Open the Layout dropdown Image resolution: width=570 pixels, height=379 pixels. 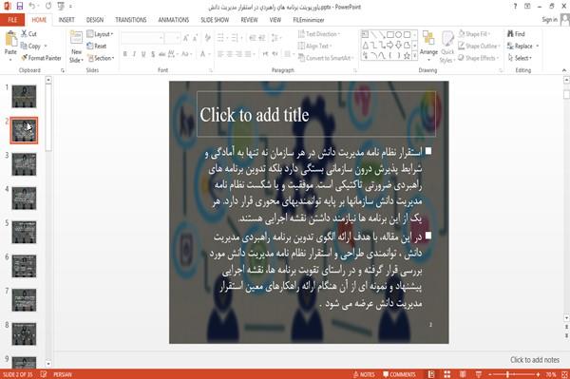(x=100, y=34)
